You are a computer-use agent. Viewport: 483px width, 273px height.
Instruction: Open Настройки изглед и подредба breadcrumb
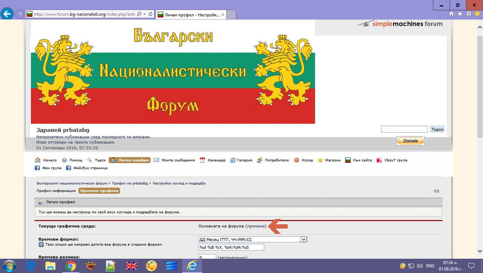tap(179, 183)
